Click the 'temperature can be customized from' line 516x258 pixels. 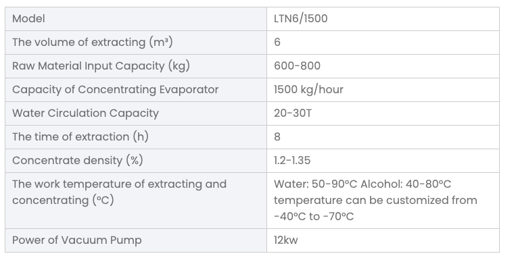(375, 201)
